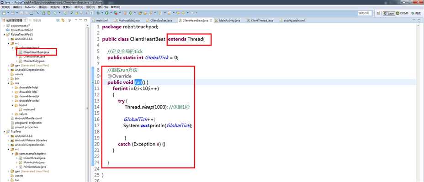The height and width of the screenshot is (182, 424).
Task: Click the word Thread after extends
Action: point(195,39)
